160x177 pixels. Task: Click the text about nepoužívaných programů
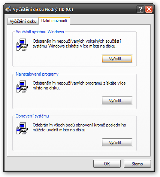click(79, 86)
